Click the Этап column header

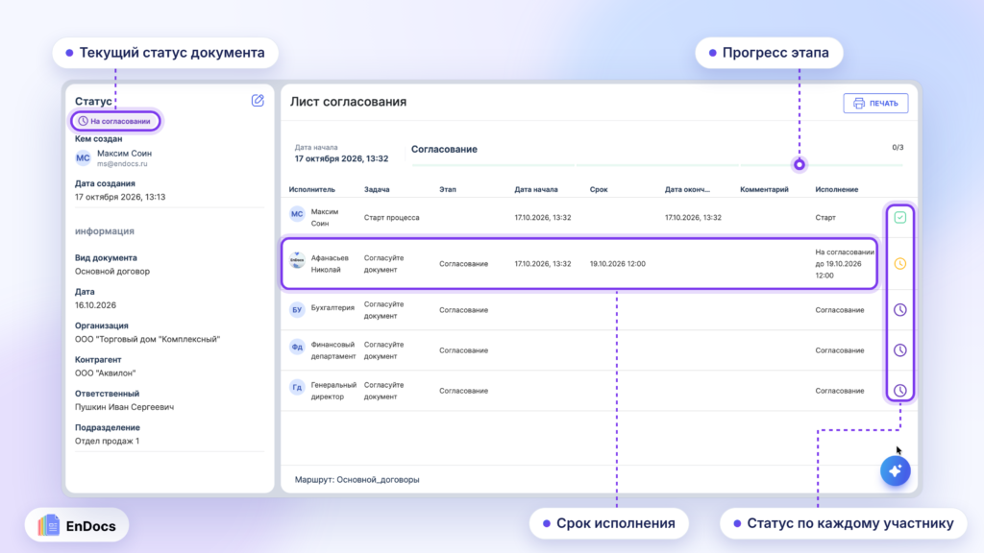[448, 189]
